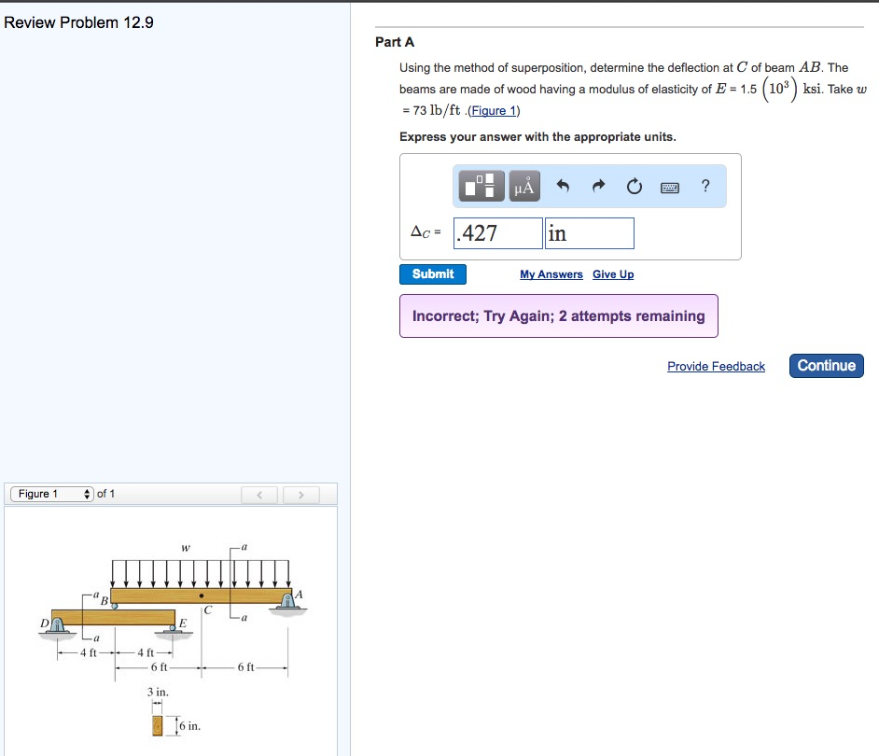Click the Undo icon in the answer toolbar

[x=563, y=185]
